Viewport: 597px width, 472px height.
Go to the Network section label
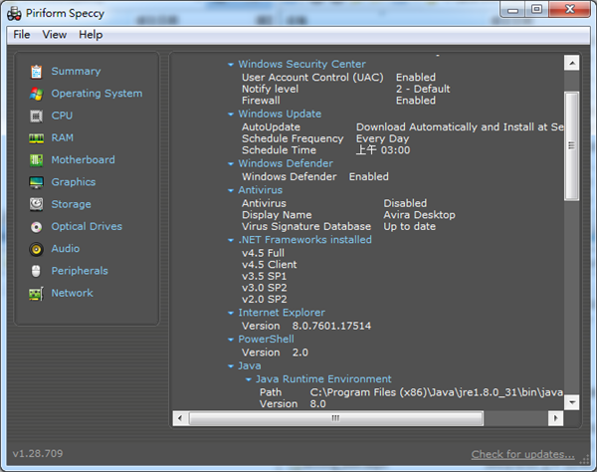point(72,293)
